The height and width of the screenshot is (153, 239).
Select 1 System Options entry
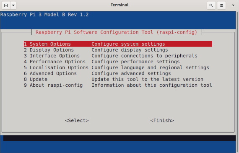point(118,44)
